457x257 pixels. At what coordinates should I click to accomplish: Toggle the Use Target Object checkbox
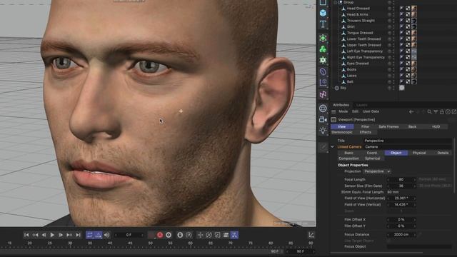[x=388, y=241]
